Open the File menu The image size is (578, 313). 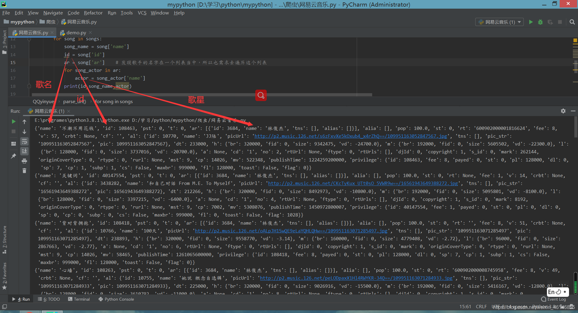pos(6,13)
